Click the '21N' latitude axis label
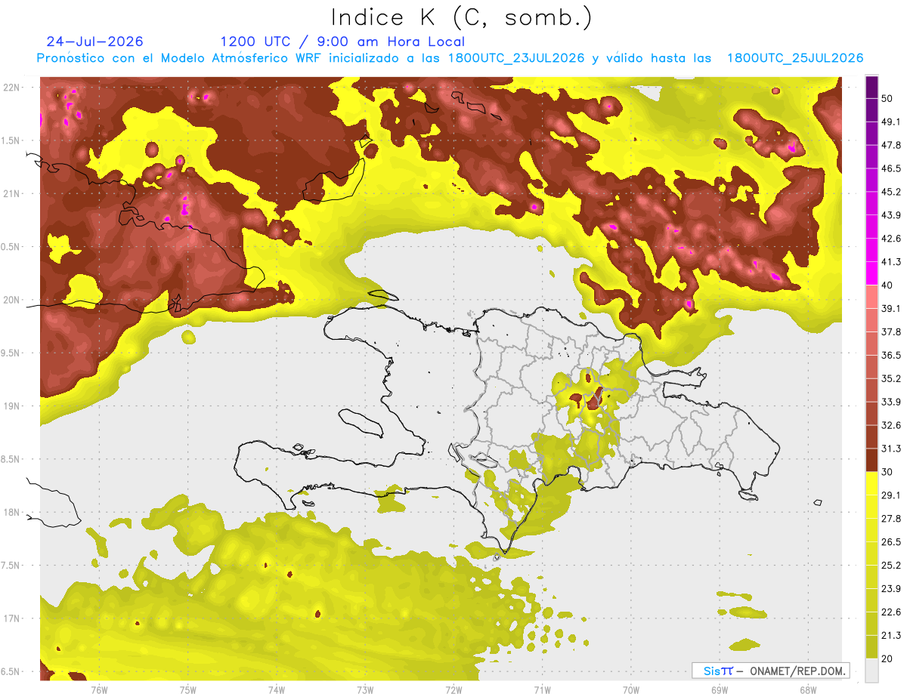Viewport: 907px width, 700px height. (x=12, y=194)
